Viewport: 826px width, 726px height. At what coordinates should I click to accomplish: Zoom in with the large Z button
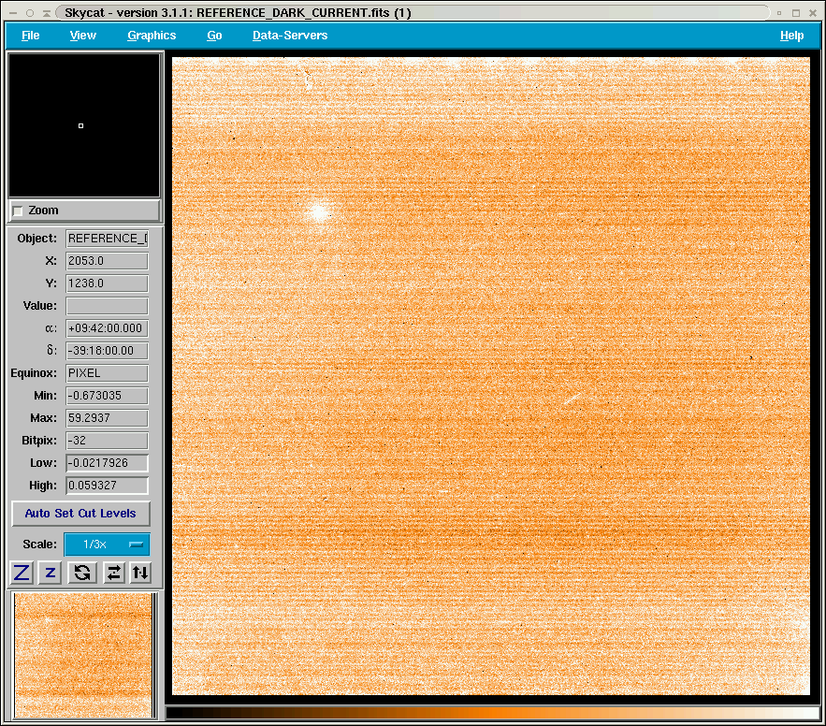[x=22, y=573]
